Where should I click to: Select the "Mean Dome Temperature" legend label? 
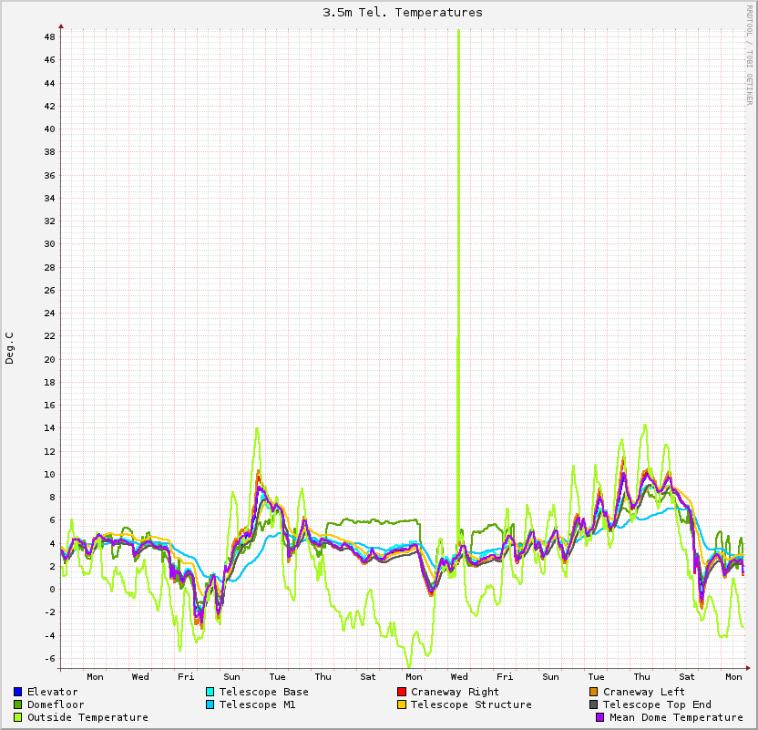point(676,717)
